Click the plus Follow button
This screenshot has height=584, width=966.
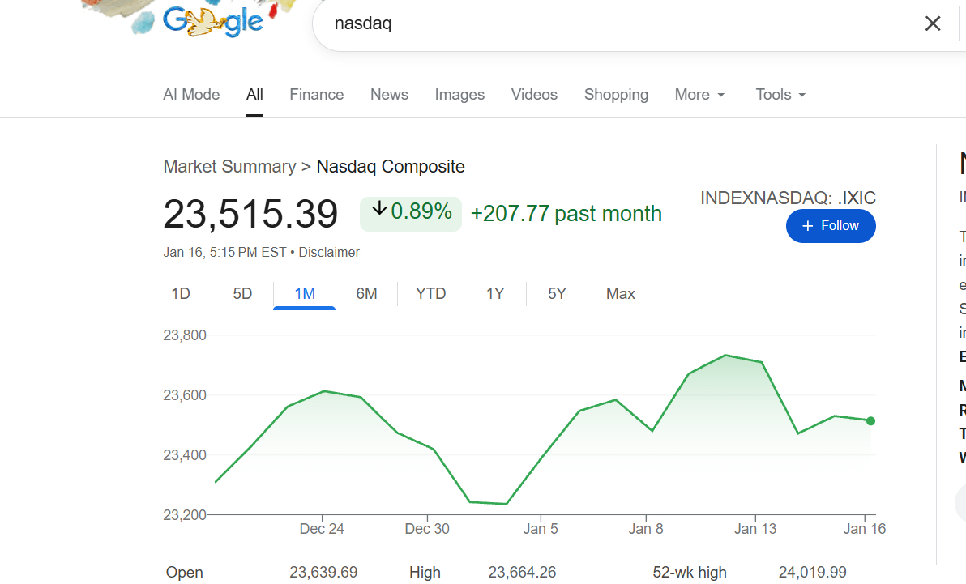[831, 226]
